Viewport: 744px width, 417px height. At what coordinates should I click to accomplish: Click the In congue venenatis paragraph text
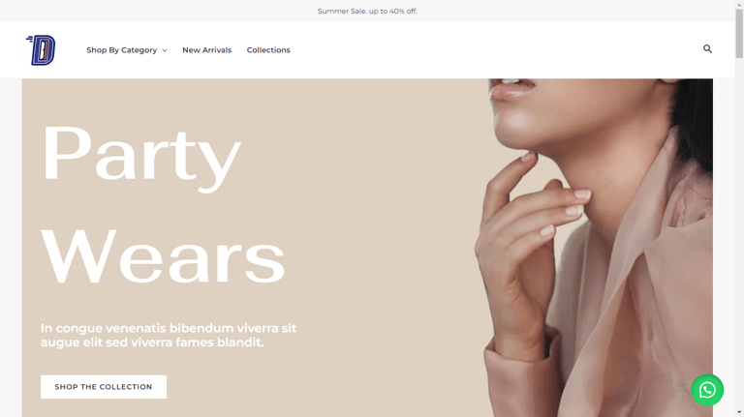pyautogui.click(x=168, y=335)
